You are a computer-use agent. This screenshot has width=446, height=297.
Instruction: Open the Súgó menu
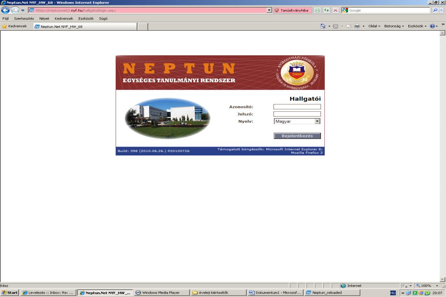(103, 18)
